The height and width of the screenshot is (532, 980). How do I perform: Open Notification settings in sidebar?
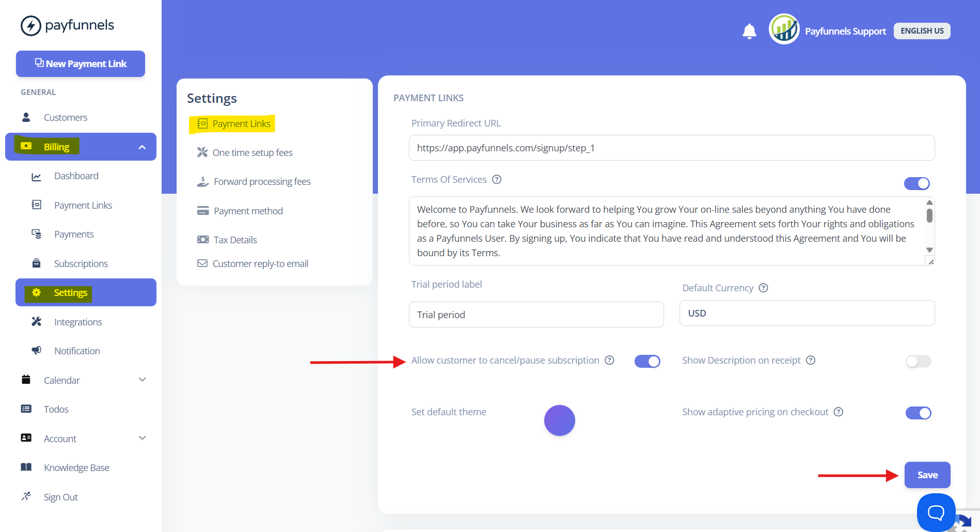click(x=77, y=351)
